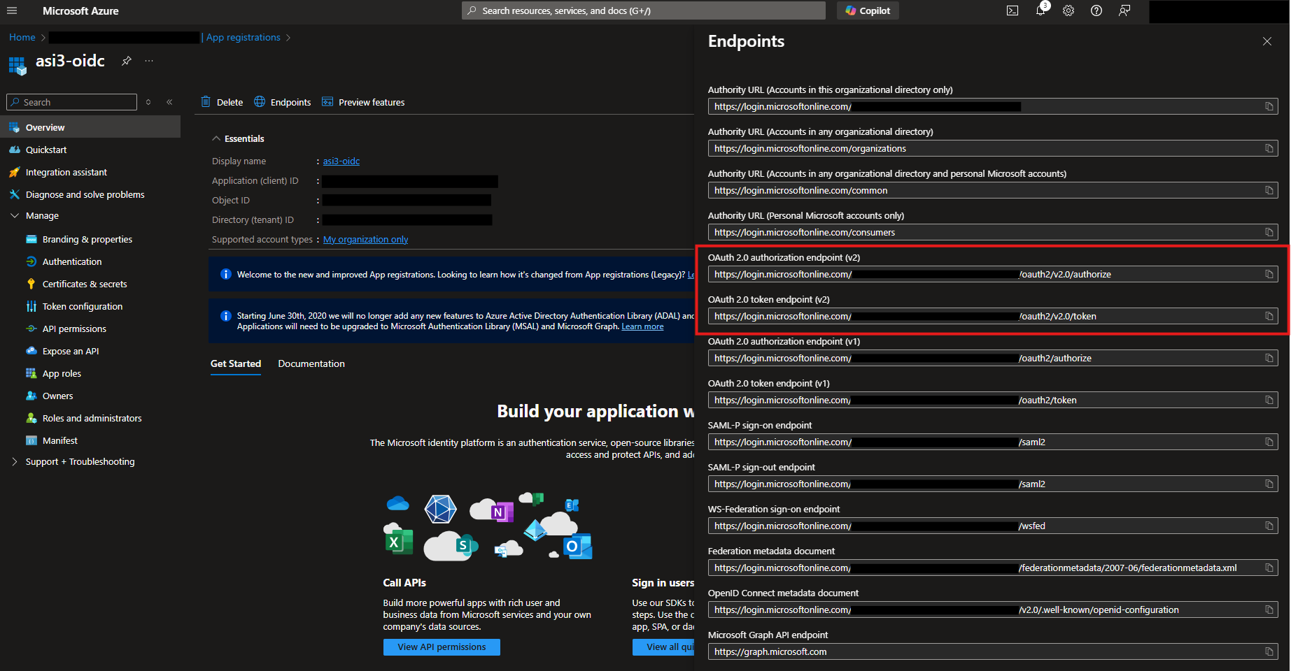The image size is (1291, 671).
Task: Copy OpenID Connect metadata document URL
Action: pyautogui.click(x=1269, y=609)
